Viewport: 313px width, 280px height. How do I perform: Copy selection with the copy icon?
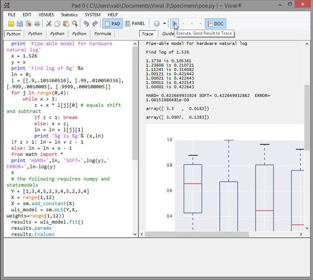pos(57,23)
